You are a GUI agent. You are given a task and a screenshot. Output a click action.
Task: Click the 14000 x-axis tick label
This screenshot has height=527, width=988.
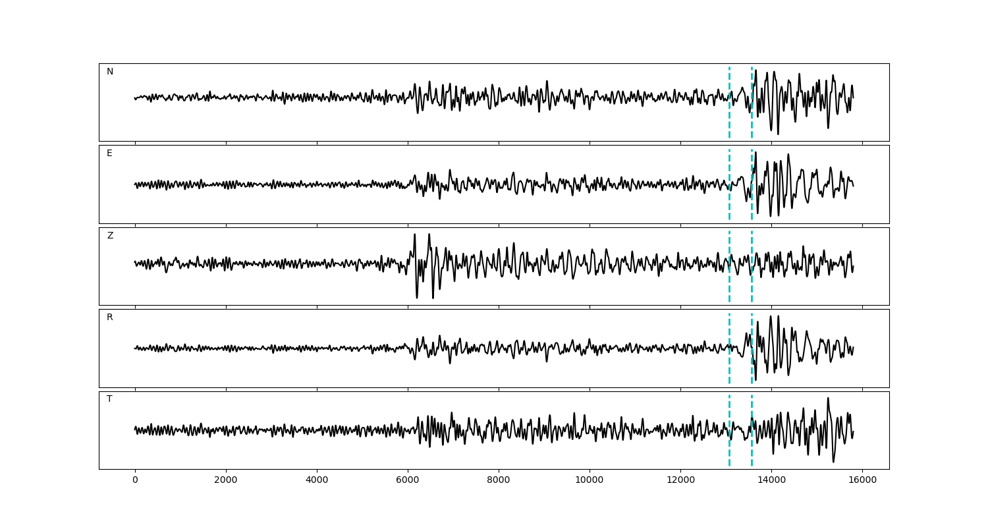coord(771,481)
